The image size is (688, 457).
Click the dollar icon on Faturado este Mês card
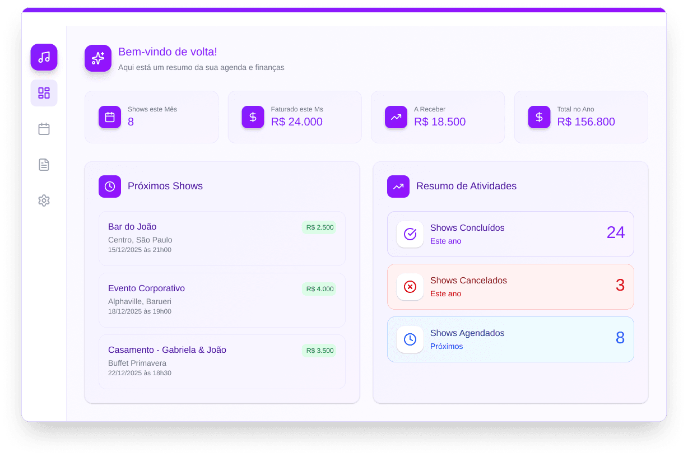tap(253, 117)
